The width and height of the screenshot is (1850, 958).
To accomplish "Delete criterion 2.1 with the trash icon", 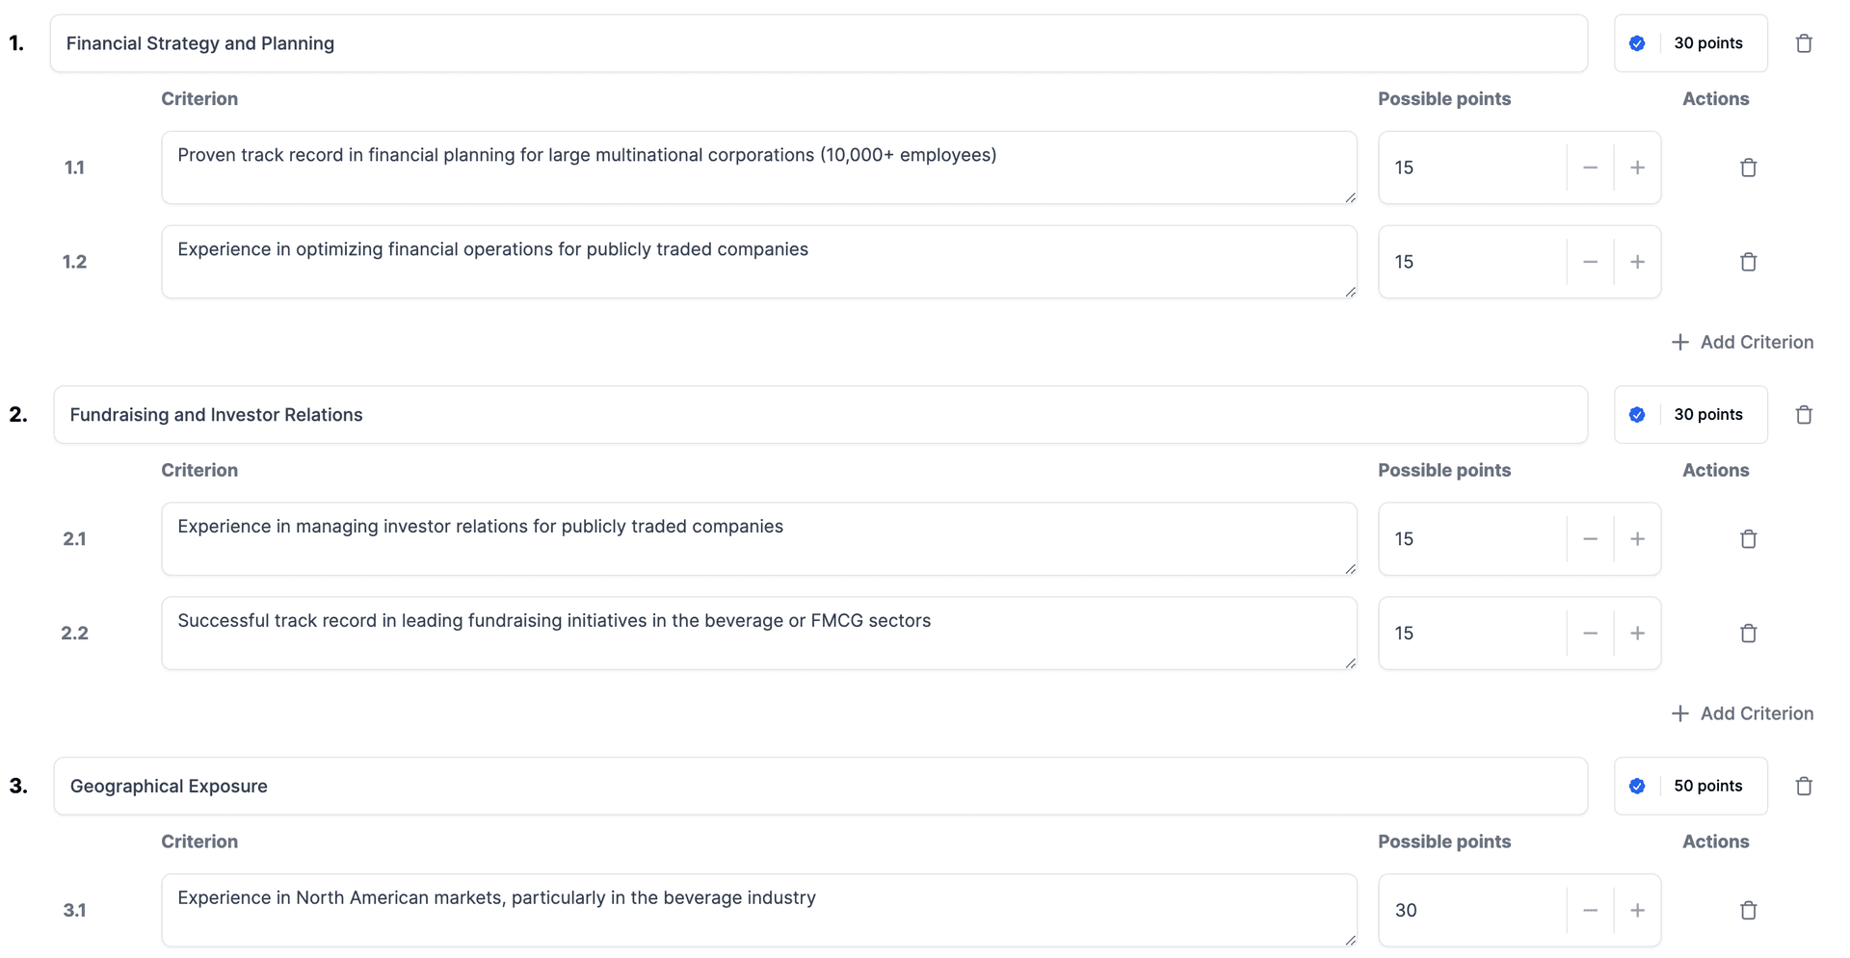I will click(x=1748, y=538).
